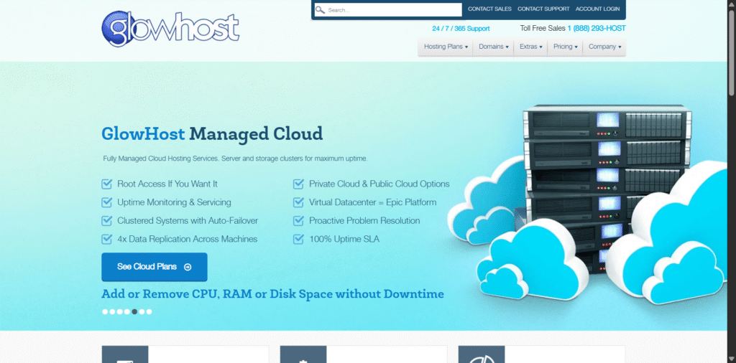Expand the Hosting Plans menu
The image size is (736, 363).
(446, 47)
